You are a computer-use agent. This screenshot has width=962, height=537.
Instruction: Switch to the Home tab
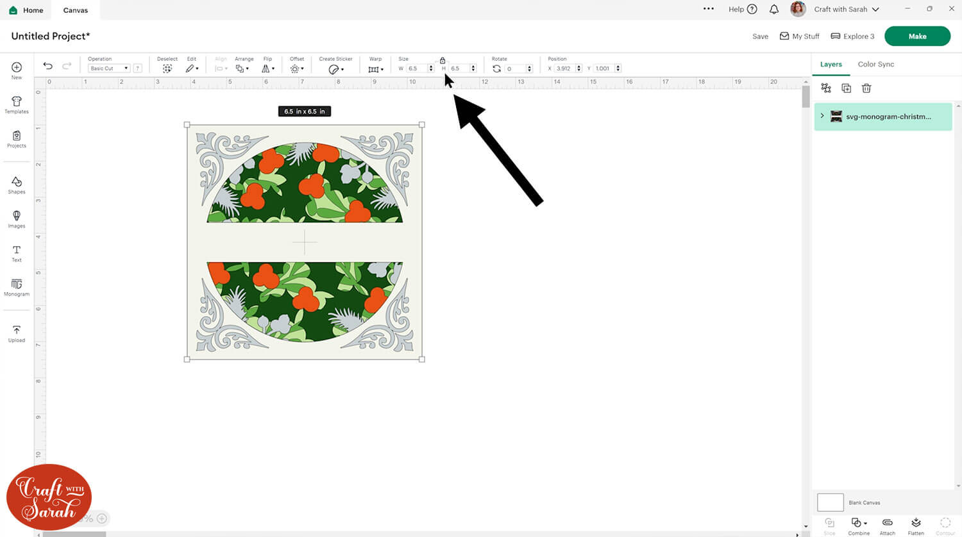click(26, 10)
